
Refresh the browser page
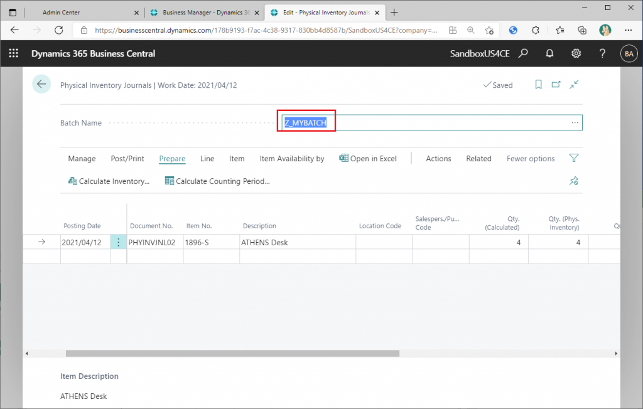(x=59, y=30)
